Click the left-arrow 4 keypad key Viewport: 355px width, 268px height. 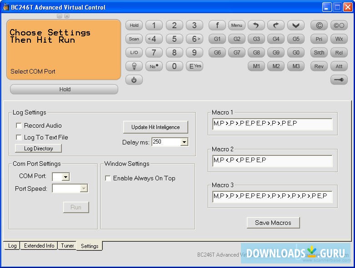pyautogui.click(x=154, y=39)
